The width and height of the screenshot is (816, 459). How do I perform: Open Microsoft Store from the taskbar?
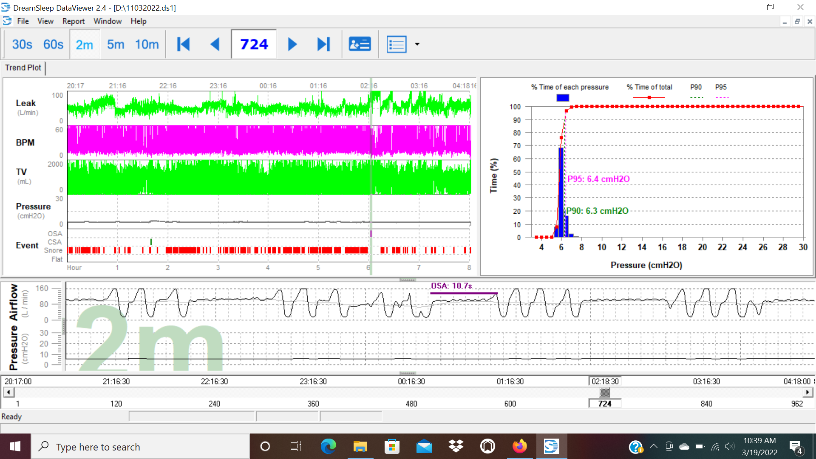tap(392, 446)
